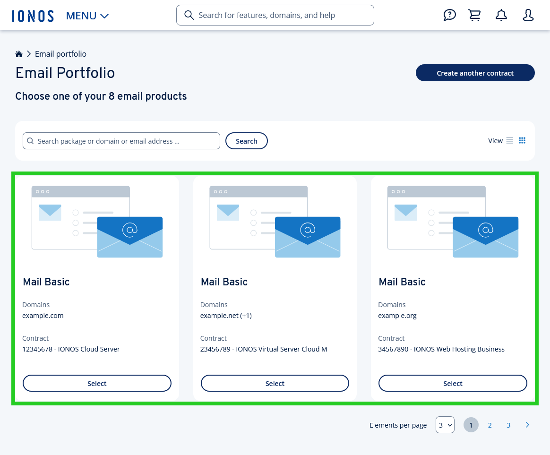The width and height of the screenshot is (550, 455).
Task: Open the MENU dropdown
Action: tap(87, 16)
